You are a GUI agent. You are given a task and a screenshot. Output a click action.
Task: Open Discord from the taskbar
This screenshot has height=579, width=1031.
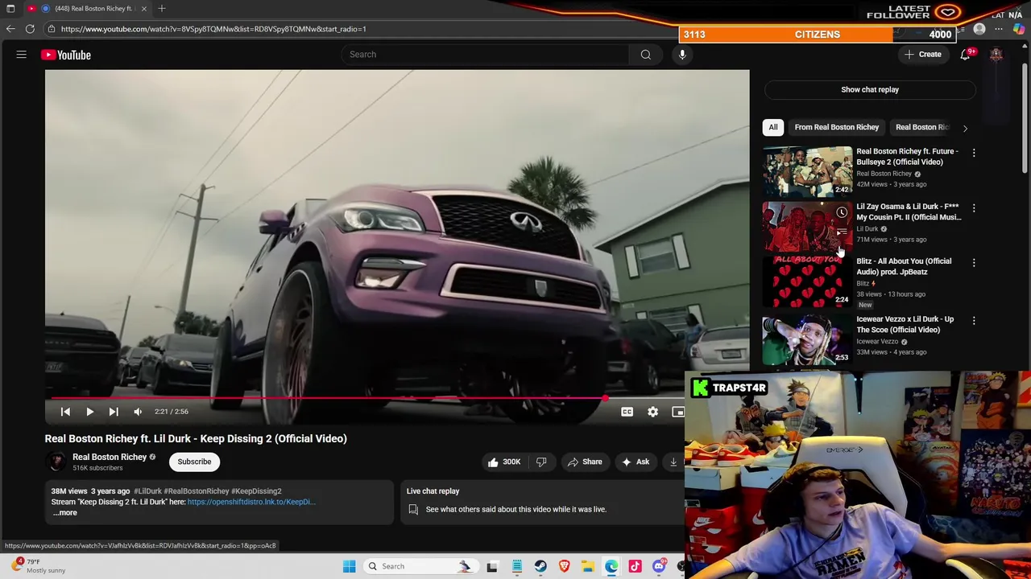coord(659,566)
